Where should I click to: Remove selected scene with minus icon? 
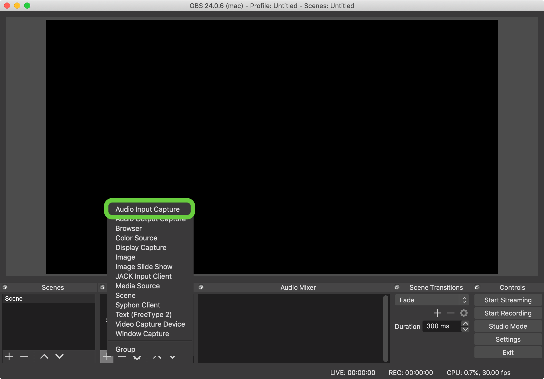point(24,356)
